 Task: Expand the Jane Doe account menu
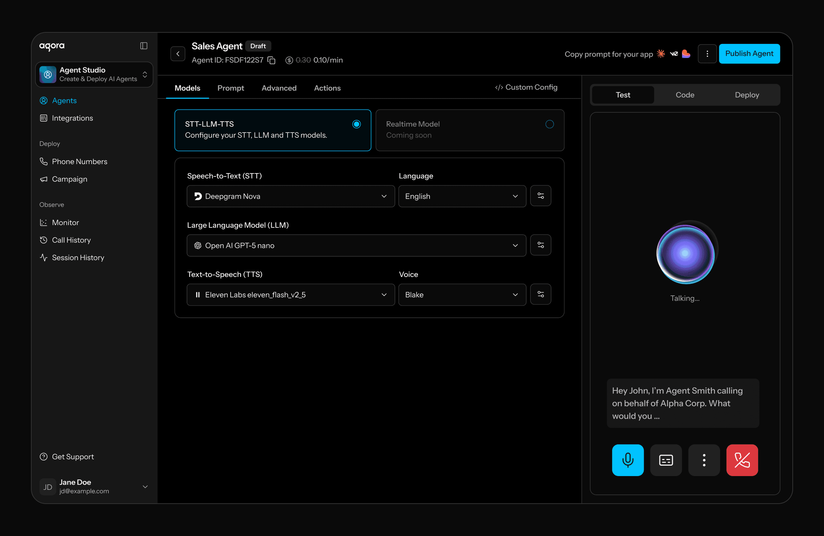pos(145,486)
